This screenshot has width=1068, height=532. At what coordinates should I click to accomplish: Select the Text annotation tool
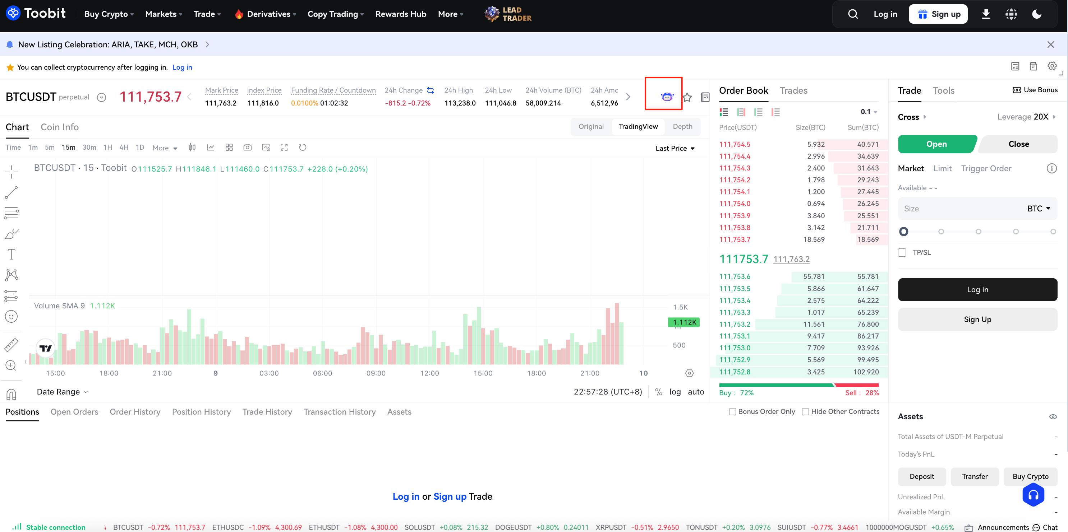pyautogui.click(x=11, y=254)
